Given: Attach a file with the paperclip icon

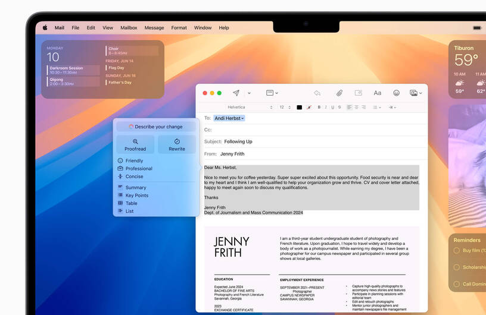Looking at the screenshot, I should 339,93.
